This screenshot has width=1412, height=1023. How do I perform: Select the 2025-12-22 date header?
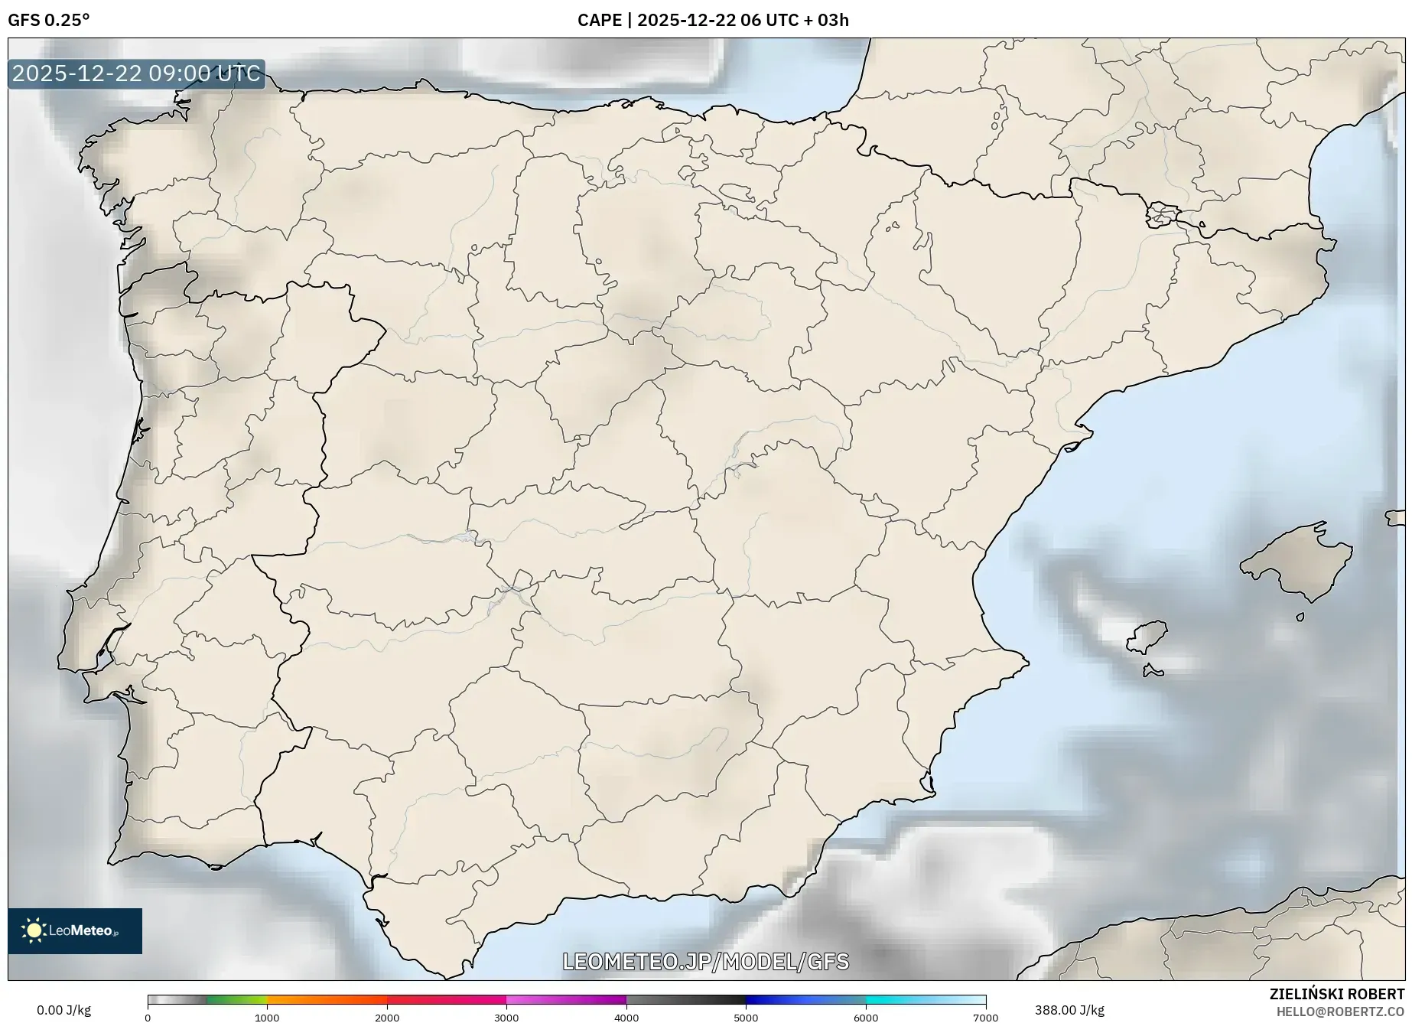click(687, 21)
